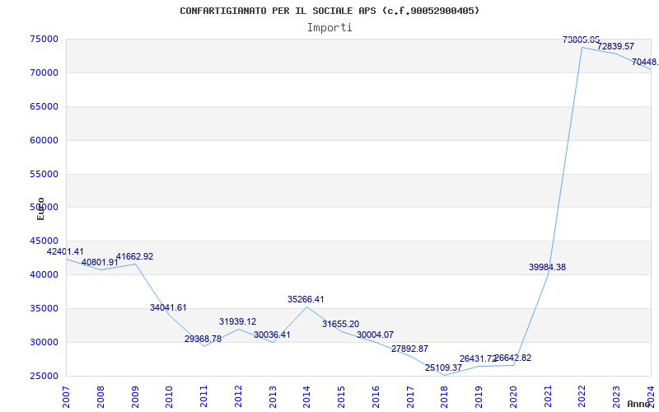Select data label 31939.12

(x=237, y=321)
